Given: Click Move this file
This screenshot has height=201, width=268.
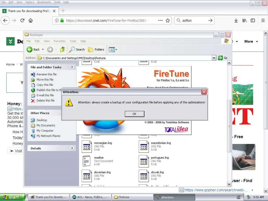Looking at the screenshot, I should point(45,80).
